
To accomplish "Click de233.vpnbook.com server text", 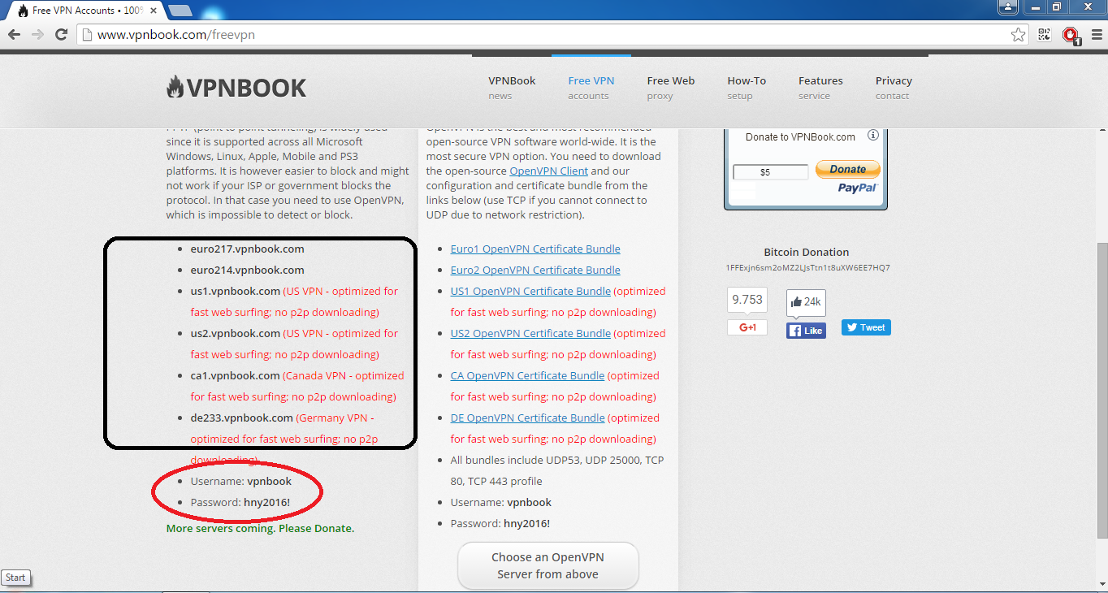I will click(x=242, y=418).
